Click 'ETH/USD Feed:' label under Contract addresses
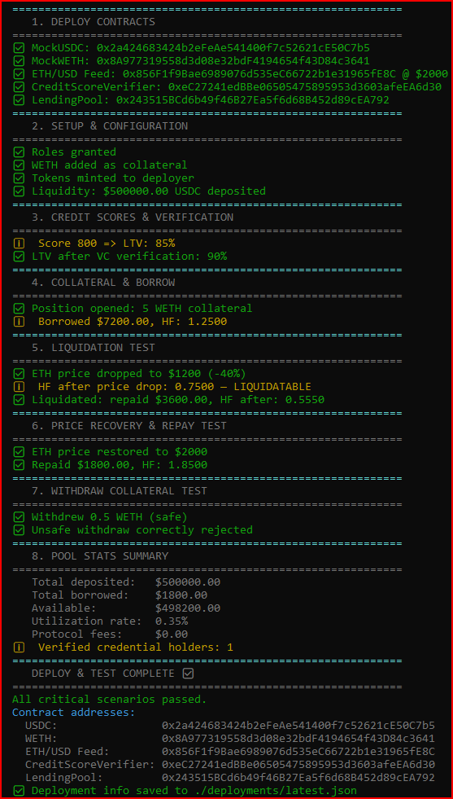Image resolution: width=453 pixels, height=799 pixels. 68,752
